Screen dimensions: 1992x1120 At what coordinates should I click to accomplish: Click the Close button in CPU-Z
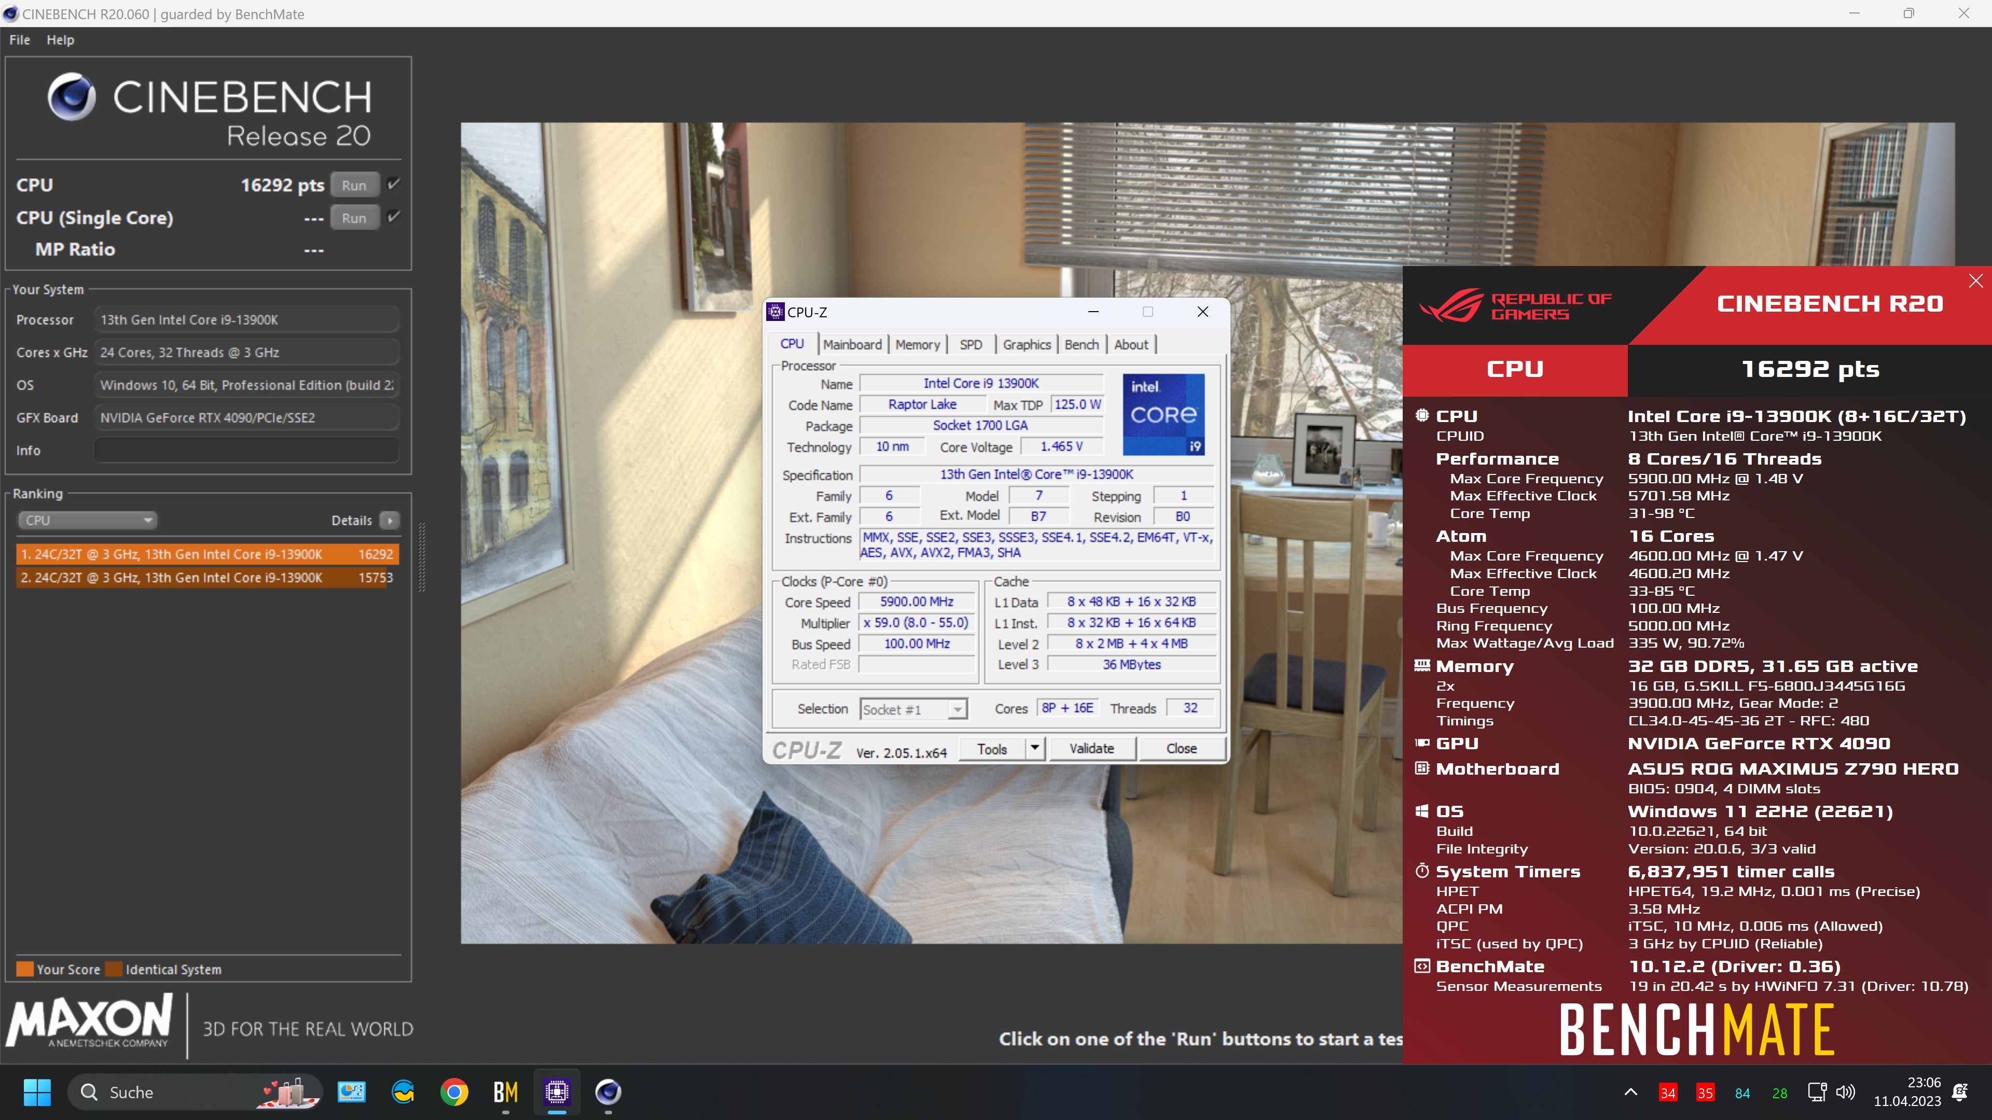tap(1182, 749)
